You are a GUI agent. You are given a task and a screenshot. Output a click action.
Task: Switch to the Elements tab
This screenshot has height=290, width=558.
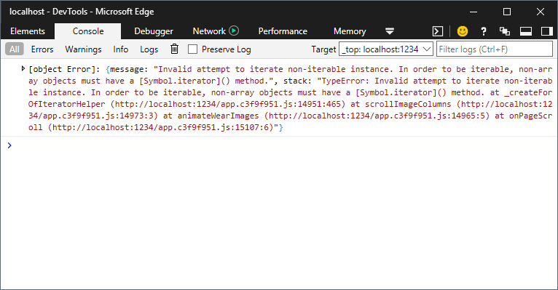[28, 31]
